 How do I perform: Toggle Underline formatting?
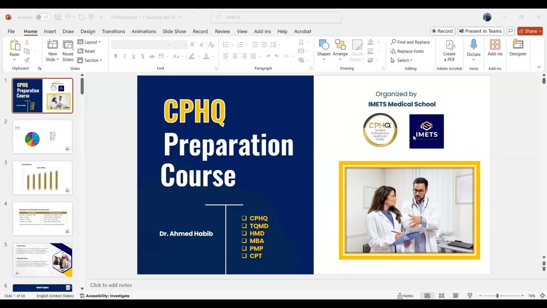(133, 56)
